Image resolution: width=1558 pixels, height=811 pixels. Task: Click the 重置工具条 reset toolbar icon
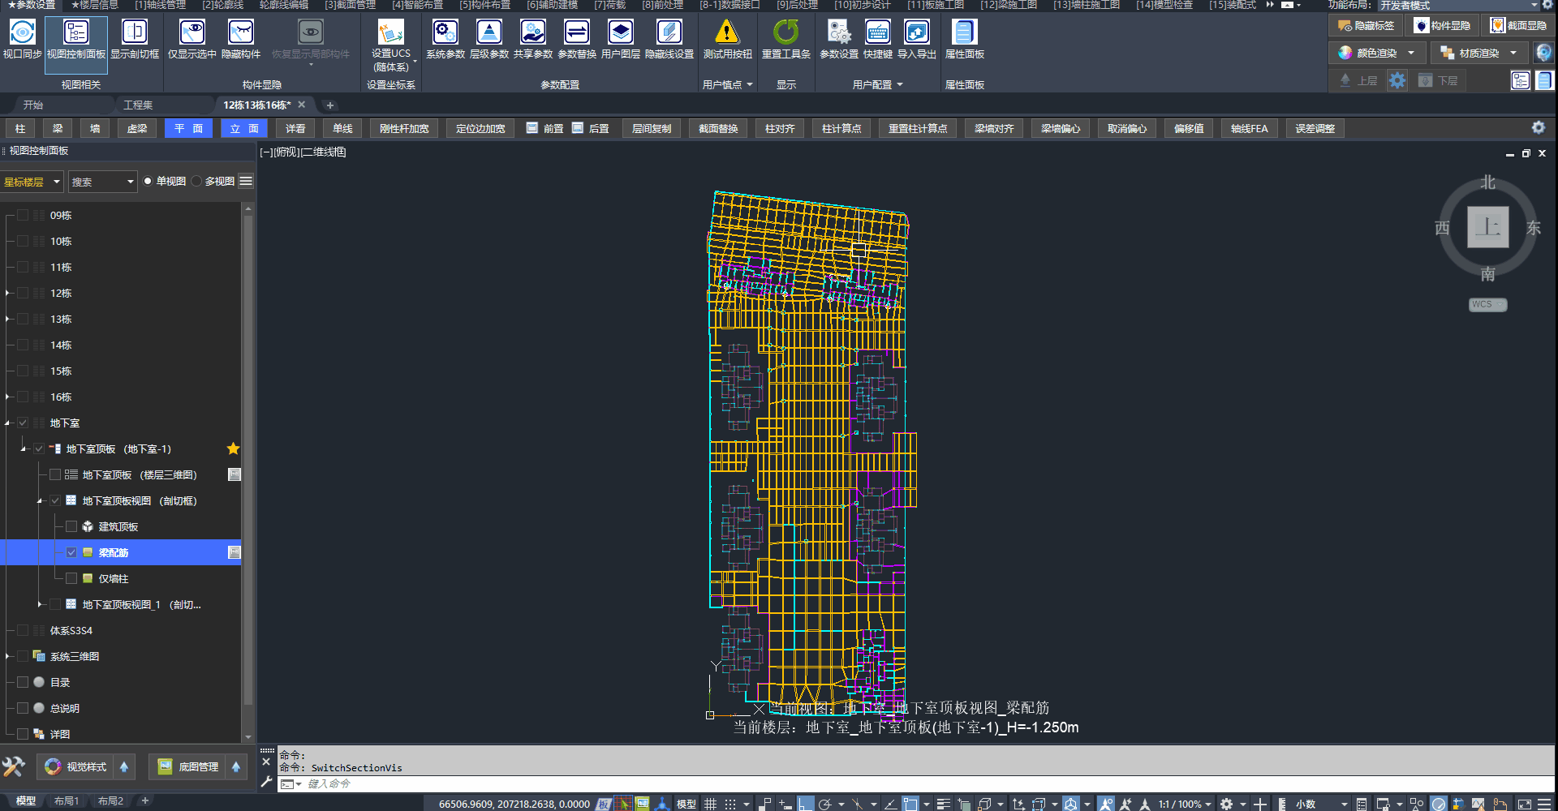click(785, 32)
